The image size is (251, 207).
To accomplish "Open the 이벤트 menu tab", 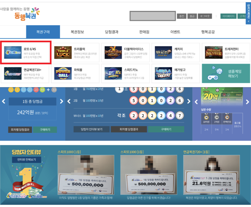I will [x=175, y=32].
